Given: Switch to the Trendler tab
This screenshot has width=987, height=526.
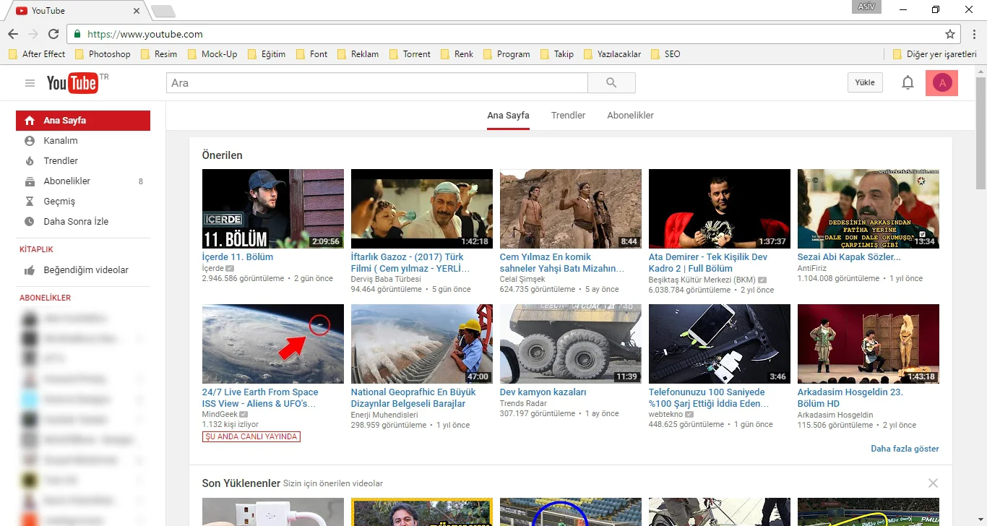Looking at the screenshot, I should pyautogui.click(x=568, y=116).
